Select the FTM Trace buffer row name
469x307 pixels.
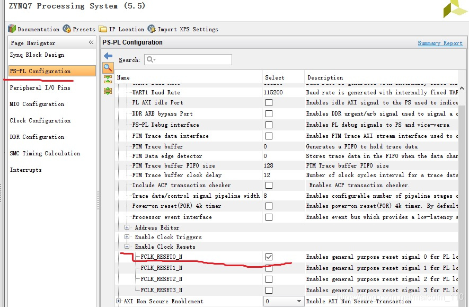(x=157, y=146)
